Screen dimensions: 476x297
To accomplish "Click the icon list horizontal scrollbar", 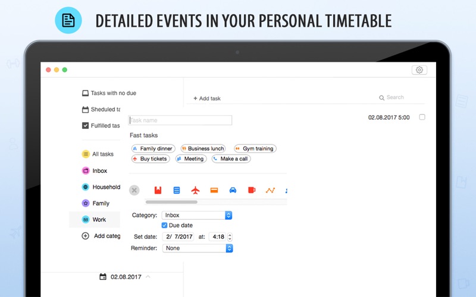I will [171, 202].
